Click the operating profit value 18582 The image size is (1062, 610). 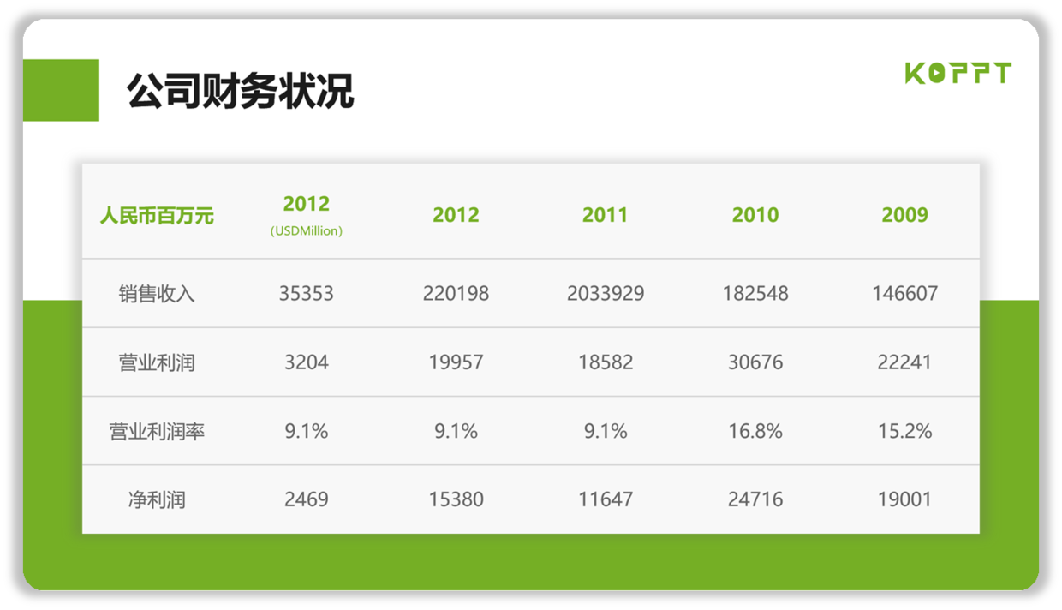606,362
